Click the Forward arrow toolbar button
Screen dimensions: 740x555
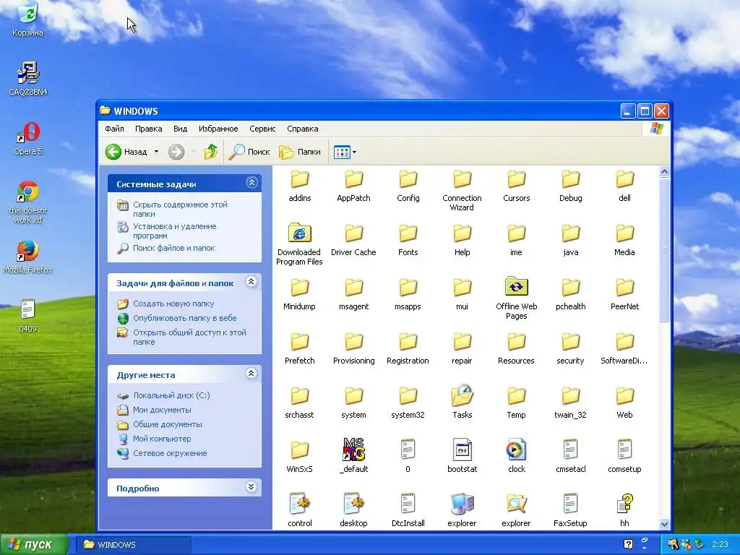click(176, 152)
